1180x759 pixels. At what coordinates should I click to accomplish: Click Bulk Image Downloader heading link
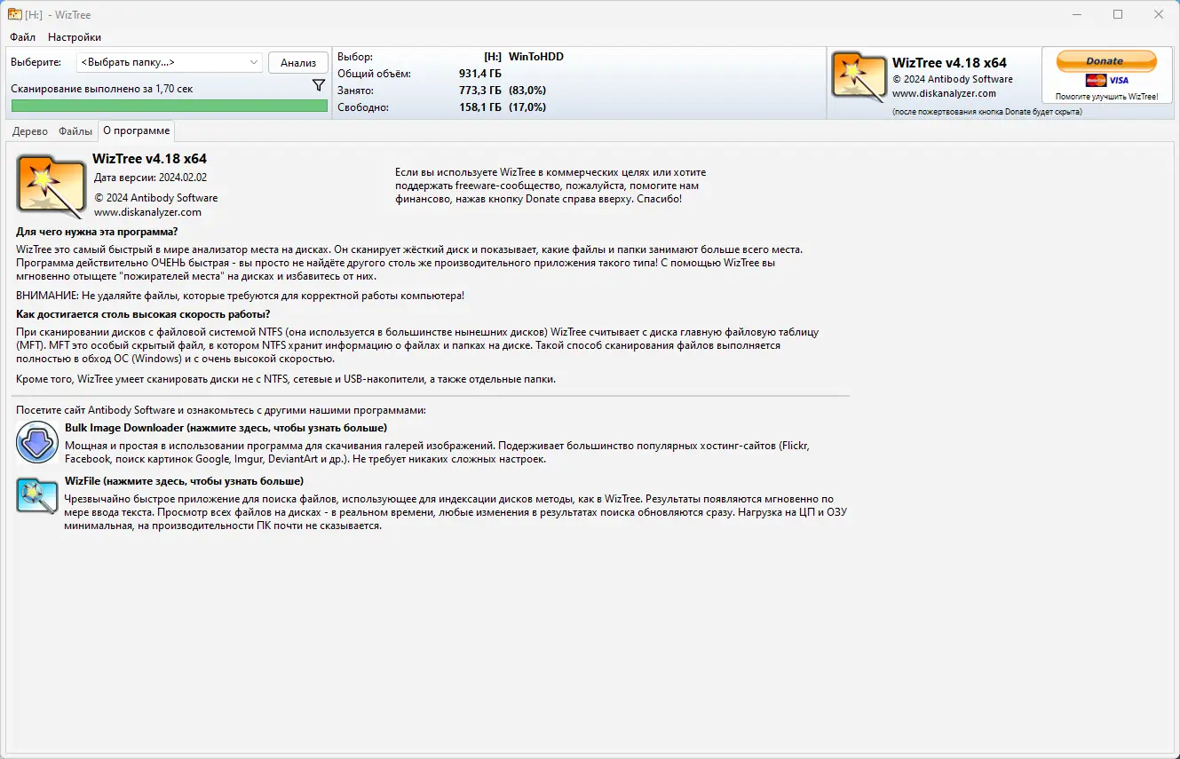tap(226, 428)
